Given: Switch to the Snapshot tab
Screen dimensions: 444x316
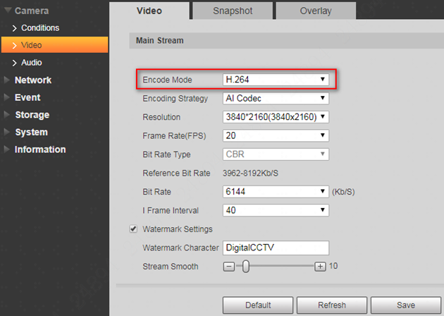Looking at the screenshot, I should pyautogui.click(x=232, y=11).
